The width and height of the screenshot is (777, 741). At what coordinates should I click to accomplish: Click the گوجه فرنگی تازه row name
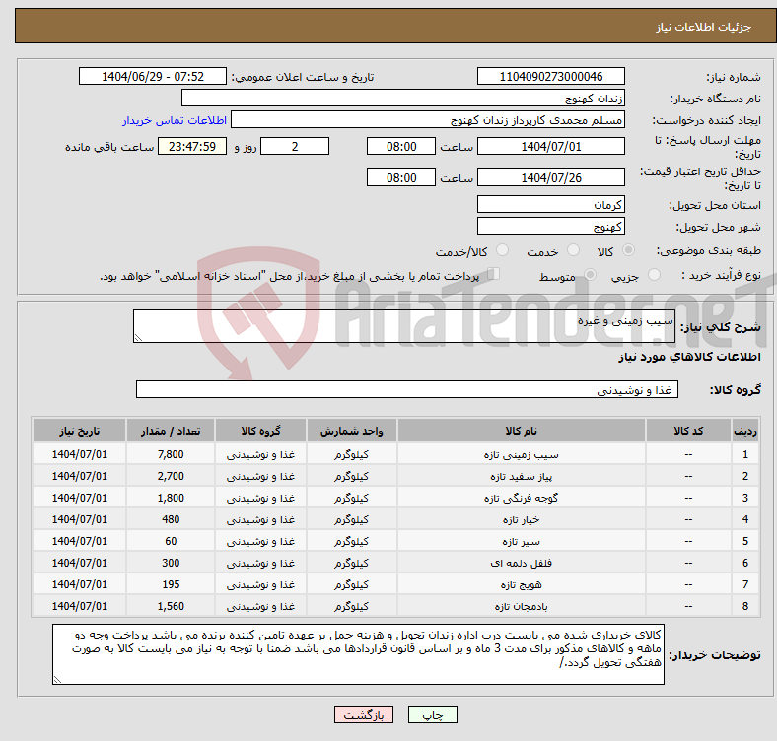[x=521, y=498]
